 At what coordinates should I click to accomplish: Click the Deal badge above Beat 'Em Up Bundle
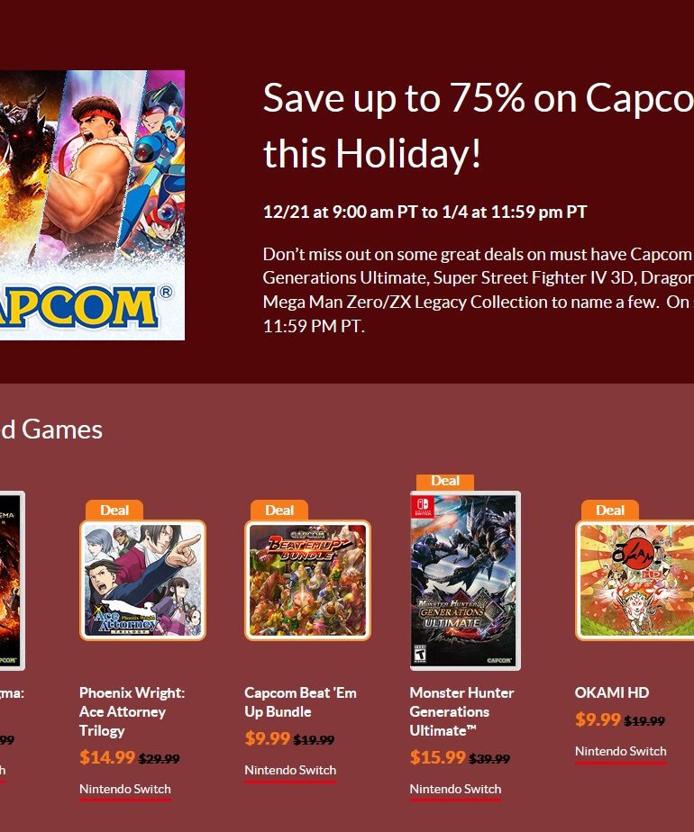point(279,510)
